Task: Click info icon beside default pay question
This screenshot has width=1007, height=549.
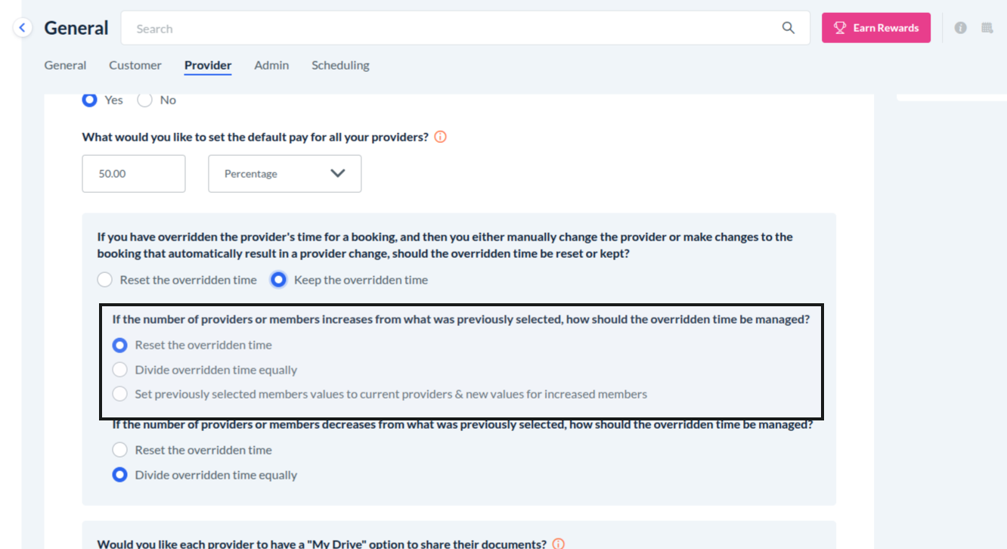Action: point(440,137)
